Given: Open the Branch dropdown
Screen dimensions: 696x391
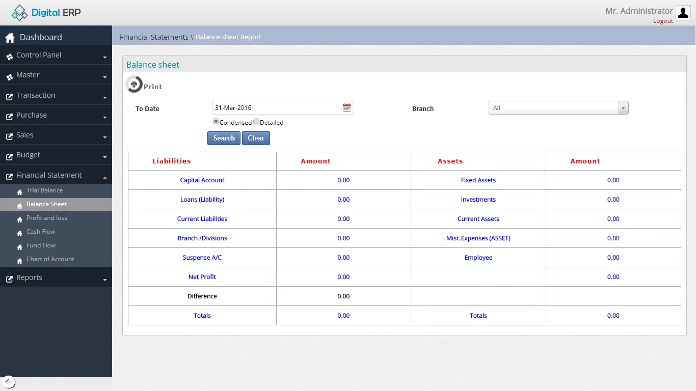Looking at the screenshot, I should [558, 108].
